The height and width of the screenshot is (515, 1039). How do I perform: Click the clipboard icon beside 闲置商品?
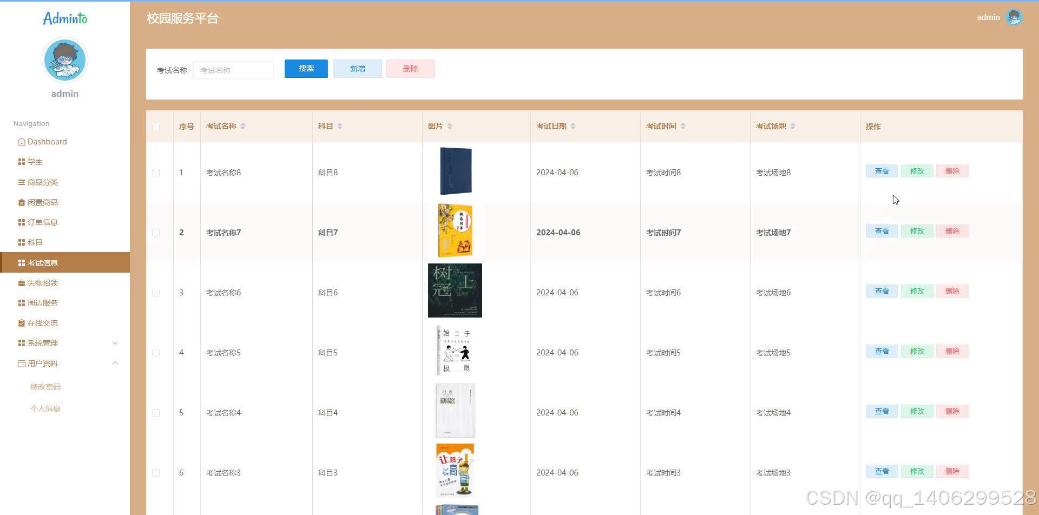tap(22, 202)
